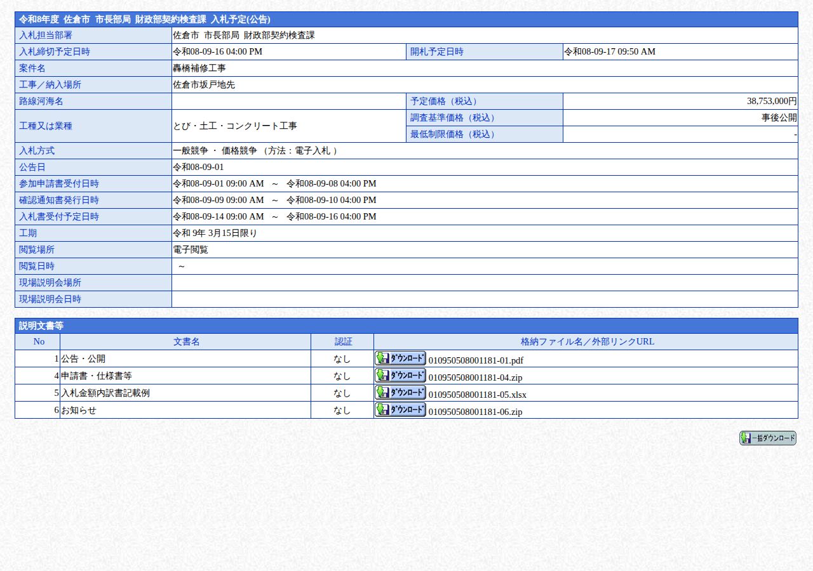This screenshot has height=571, width=813.
Task: Click the 入札締切予定日時 label
Action: click(x=55, y=52)
